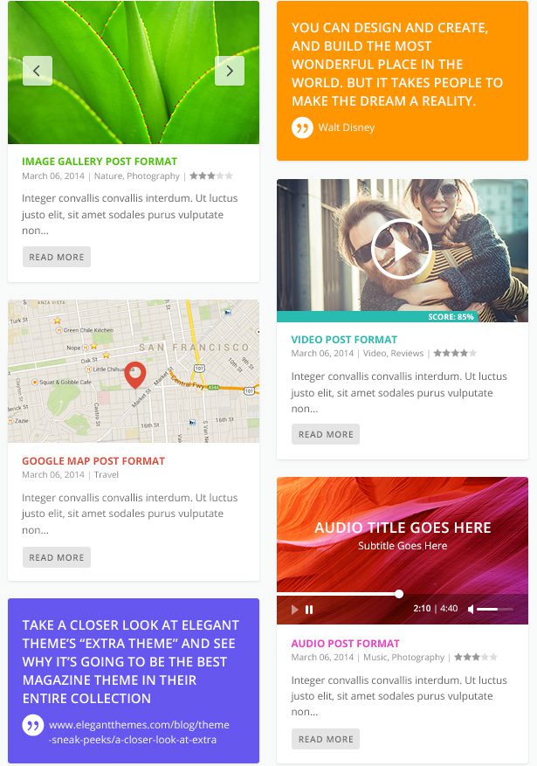Pause the audio with pause icon

tap(309, 609)
